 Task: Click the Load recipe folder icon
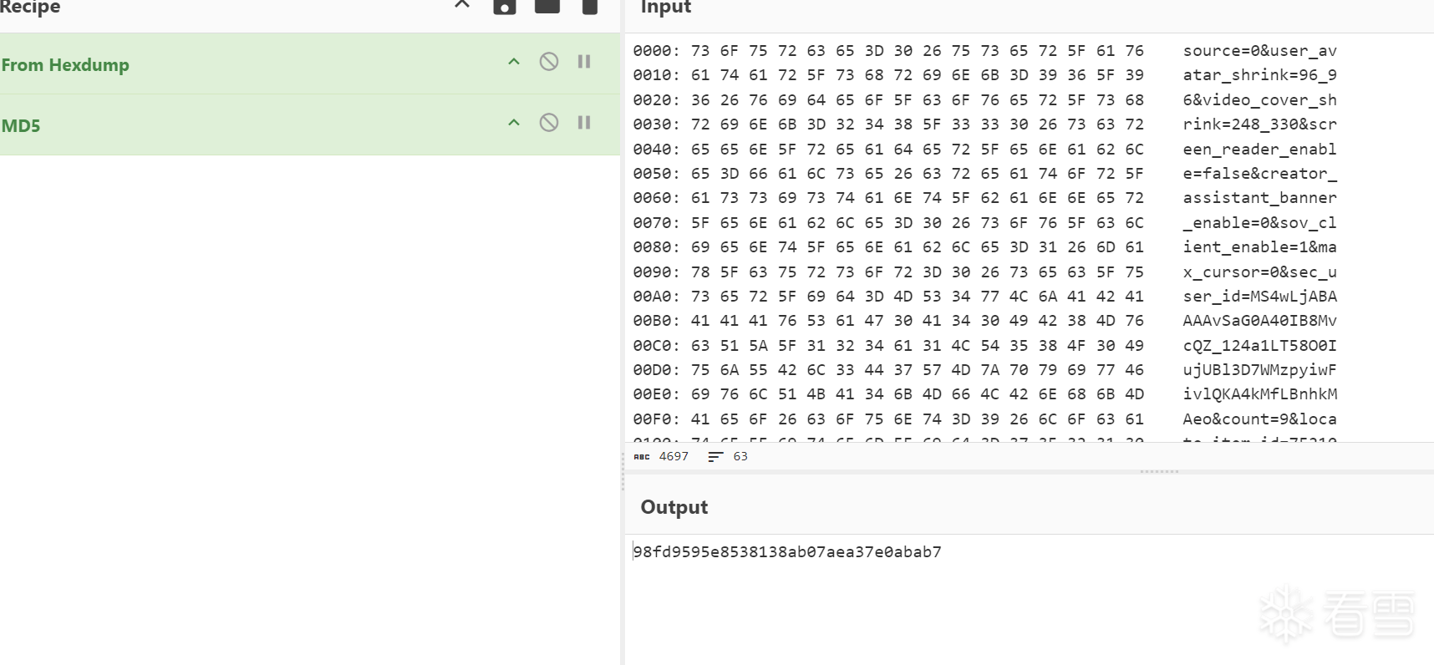[547, 7]
